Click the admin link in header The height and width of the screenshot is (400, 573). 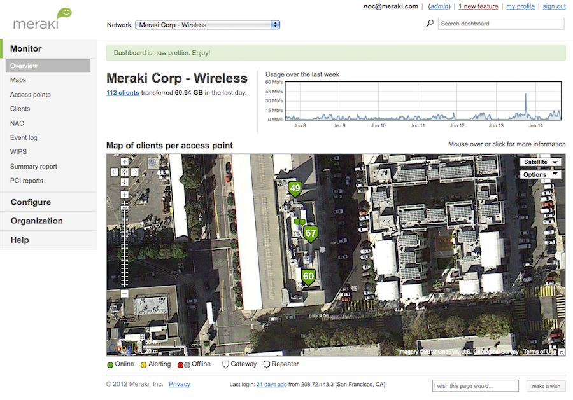point(439,6)
